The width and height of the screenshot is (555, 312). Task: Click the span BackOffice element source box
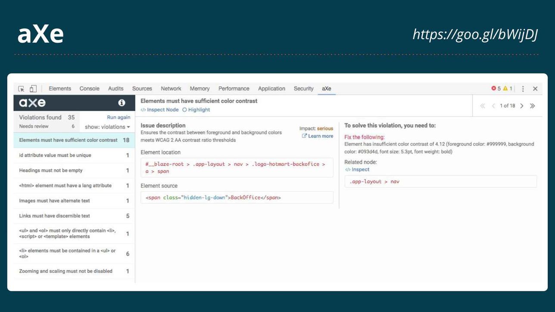tap(237, 198)
